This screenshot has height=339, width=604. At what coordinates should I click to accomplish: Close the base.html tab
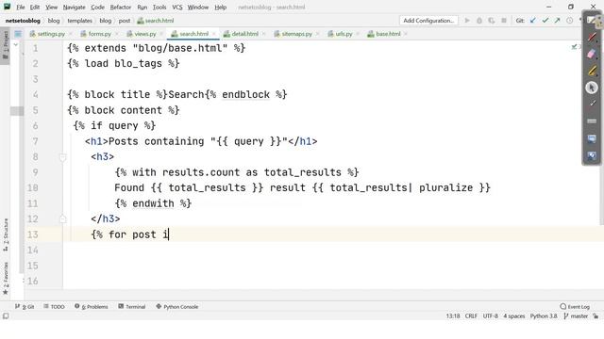coord(406,34)
